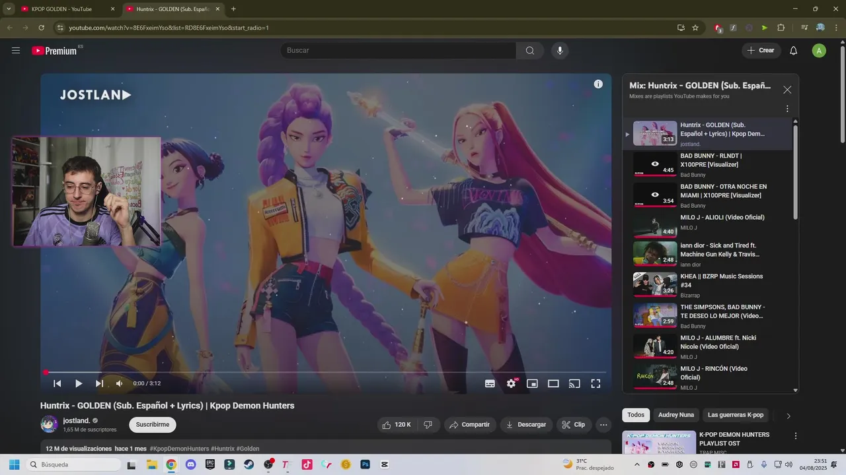The image size is (846, 475).
Task: Open player settings gear
Action: point(512,383)
